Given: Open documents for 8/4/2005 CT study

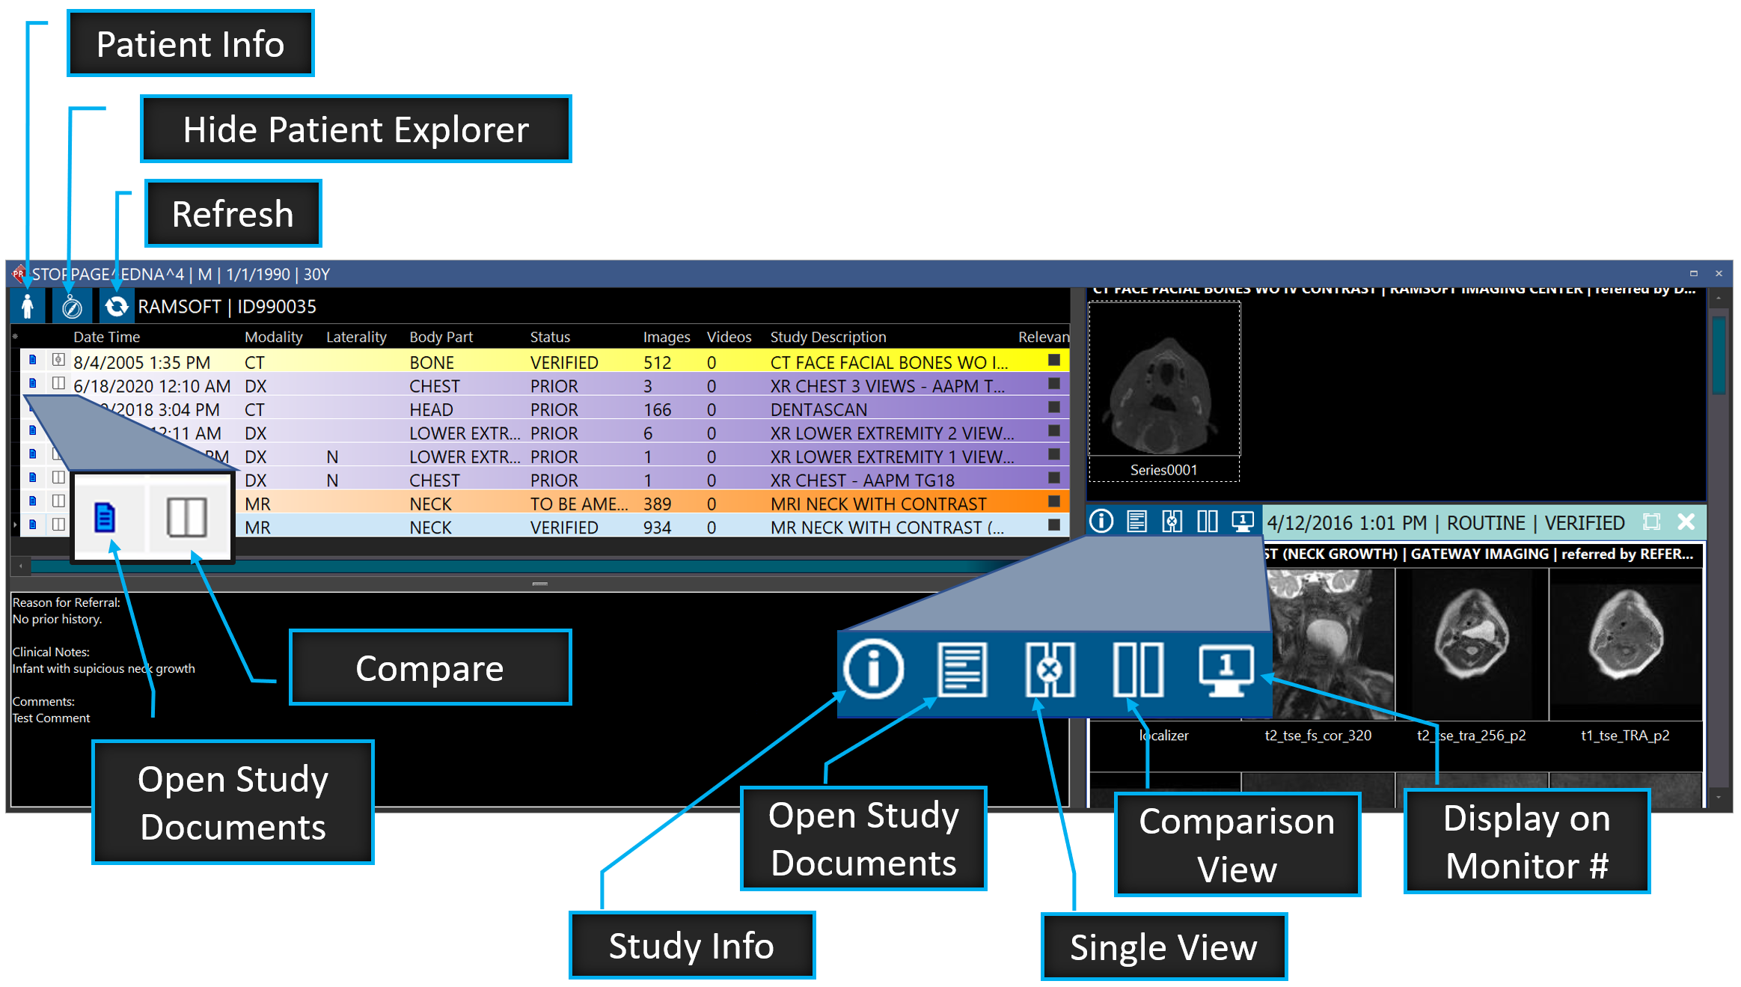Looking at the screenshot, I should pos(33,361).
